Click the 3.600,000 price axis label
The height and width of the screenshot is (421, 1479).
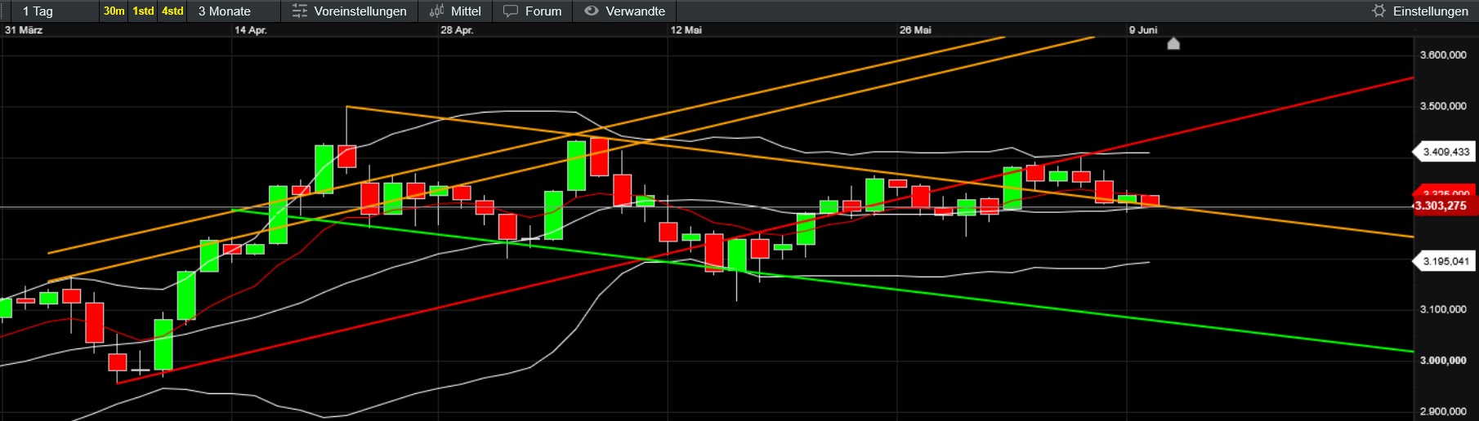pyautogui.click(x=1443, y=55)
